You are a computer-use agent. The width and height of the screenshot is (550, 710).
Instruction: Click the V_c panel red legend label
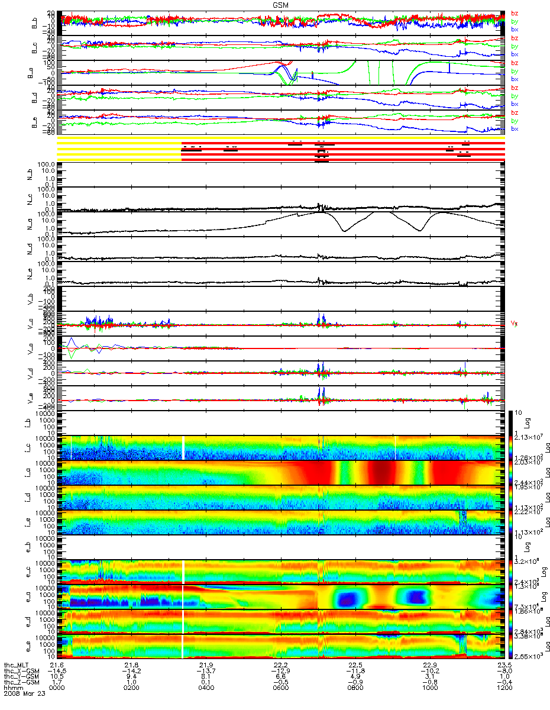[x=513, y=323]
